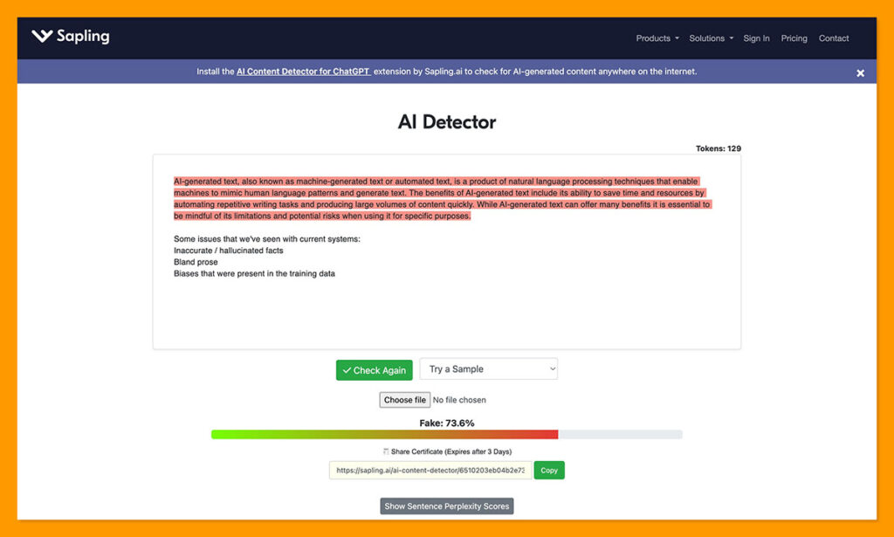
Task: Open the Contact page
Action: tap(834, 38)
